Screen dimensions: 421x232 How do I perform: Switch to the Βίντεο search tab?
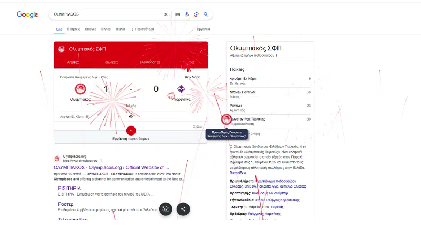106,29
